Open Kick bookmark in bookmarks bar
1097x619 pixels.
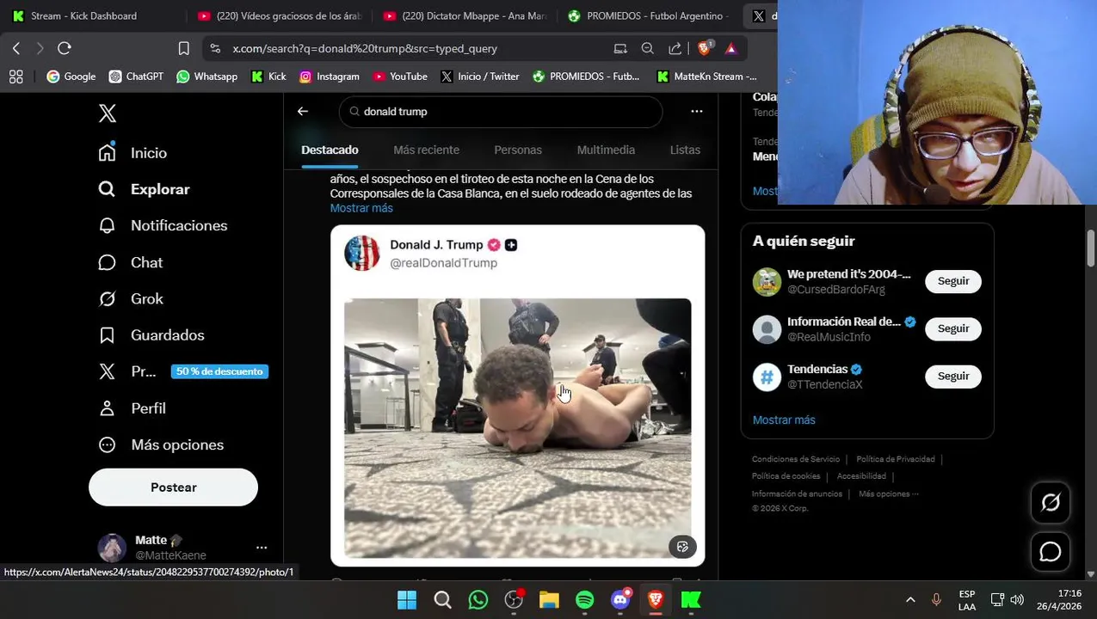(x=268, y=77)
